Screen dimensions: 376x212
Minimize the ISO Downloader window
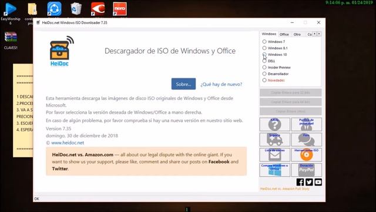click(x=292, y=22)
